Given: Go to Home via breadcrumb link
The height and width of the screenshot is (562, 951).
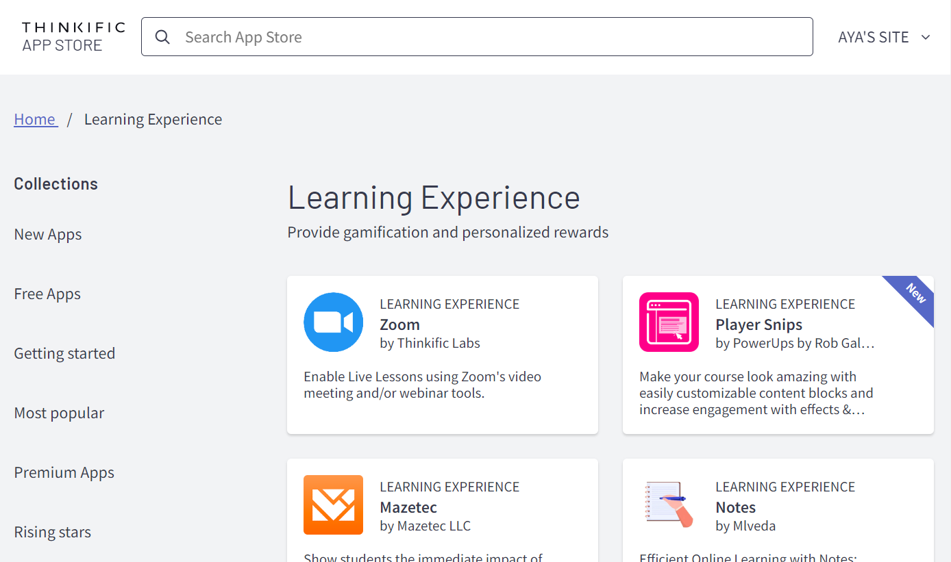Looking at the screenshot, I should [36, 119].
